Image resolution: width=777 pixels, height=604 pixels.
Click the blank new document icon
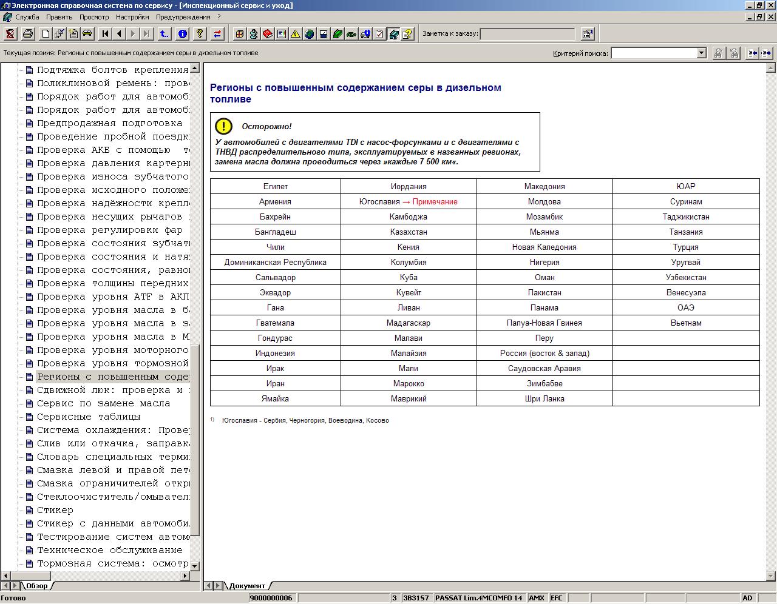[46, 34]
